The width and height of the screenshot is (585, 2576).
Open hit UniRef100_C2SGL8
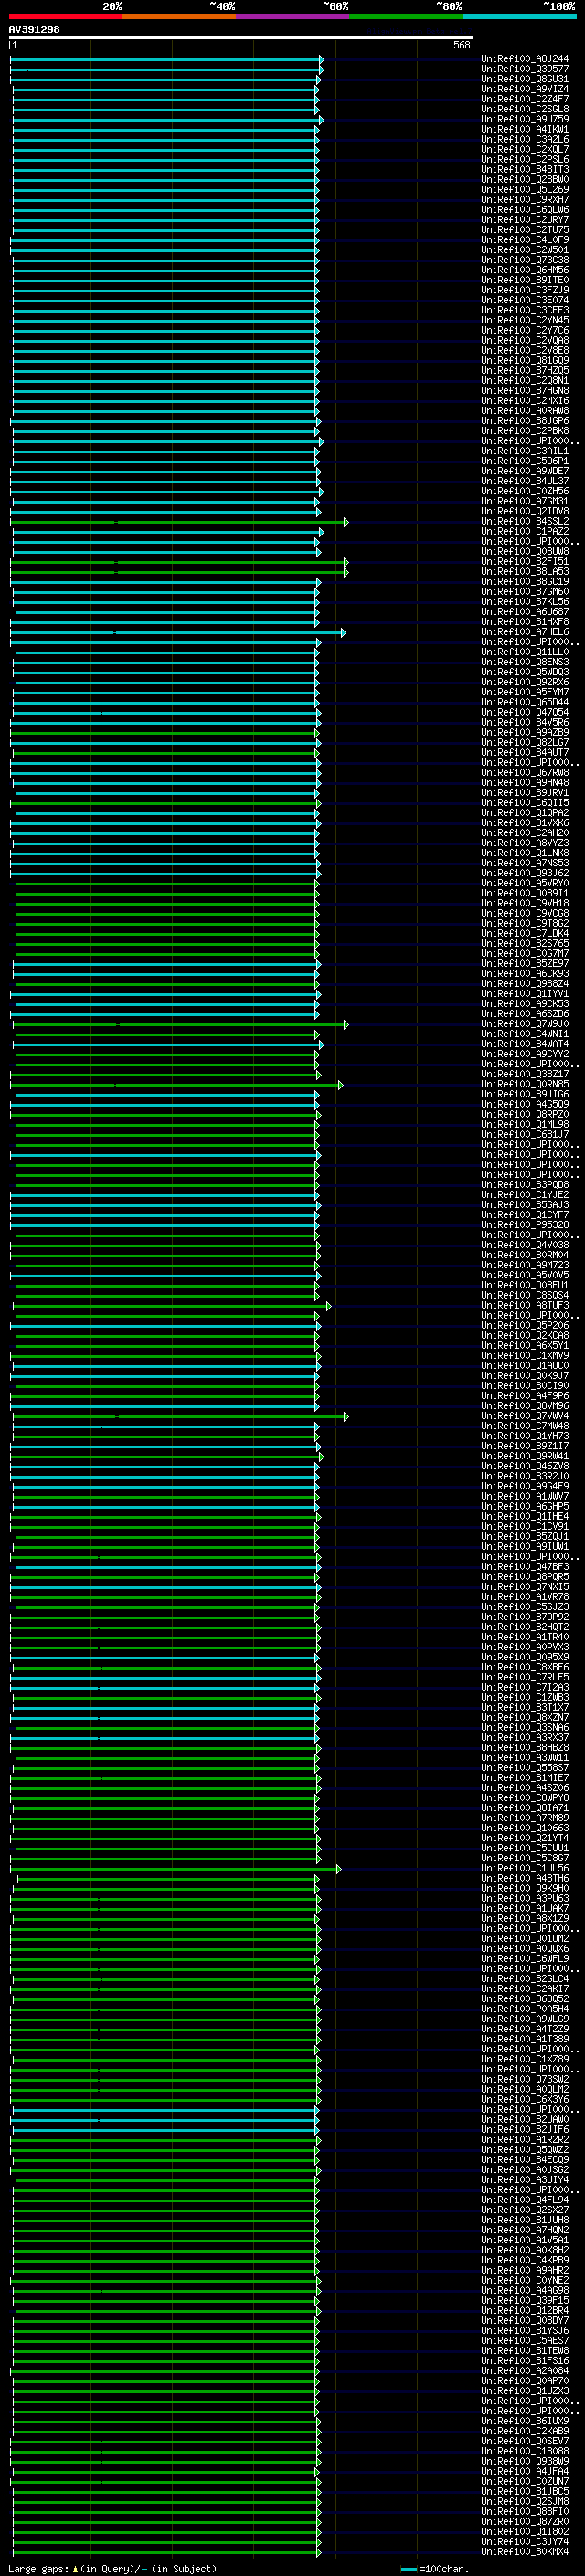point(525,109)
